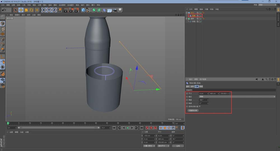Select the Move tool in top toolbar
Viewport: 280px width, 151px height.
[x=21, y=10]
